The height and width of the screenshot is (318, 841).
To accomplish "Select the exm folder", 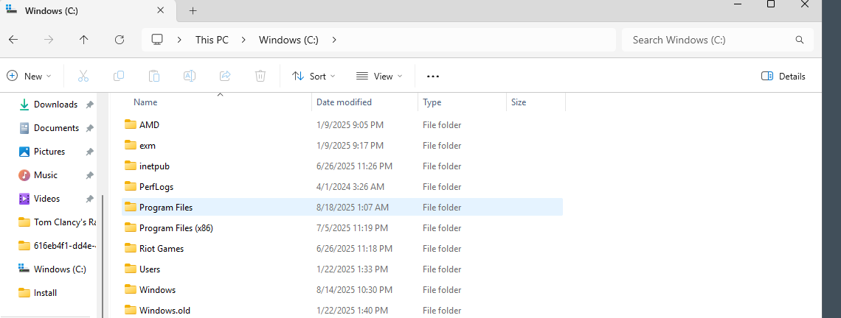I will click(x=342, y=146).
